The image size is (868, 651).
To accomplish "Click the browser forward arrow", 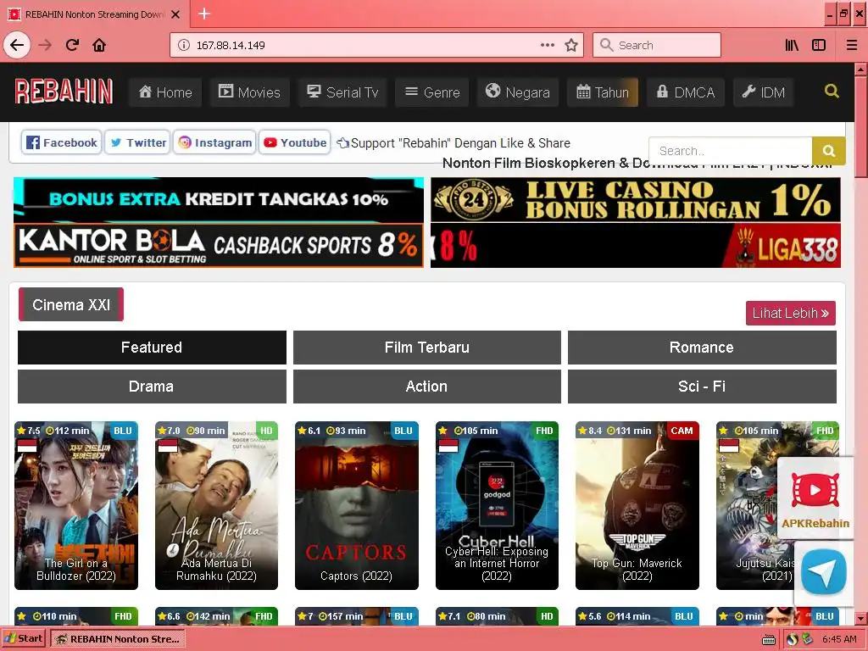I will (45, 45).
